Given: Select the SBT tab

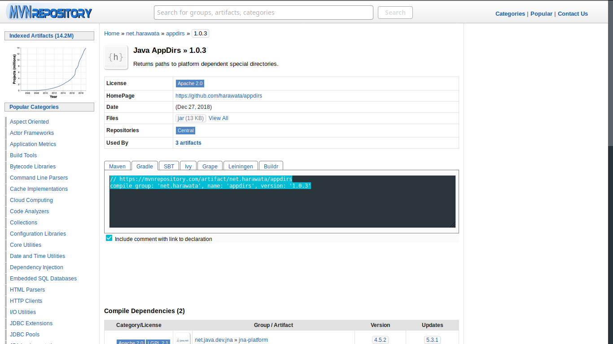Looking at the screenshot, I should coord(169,166).
